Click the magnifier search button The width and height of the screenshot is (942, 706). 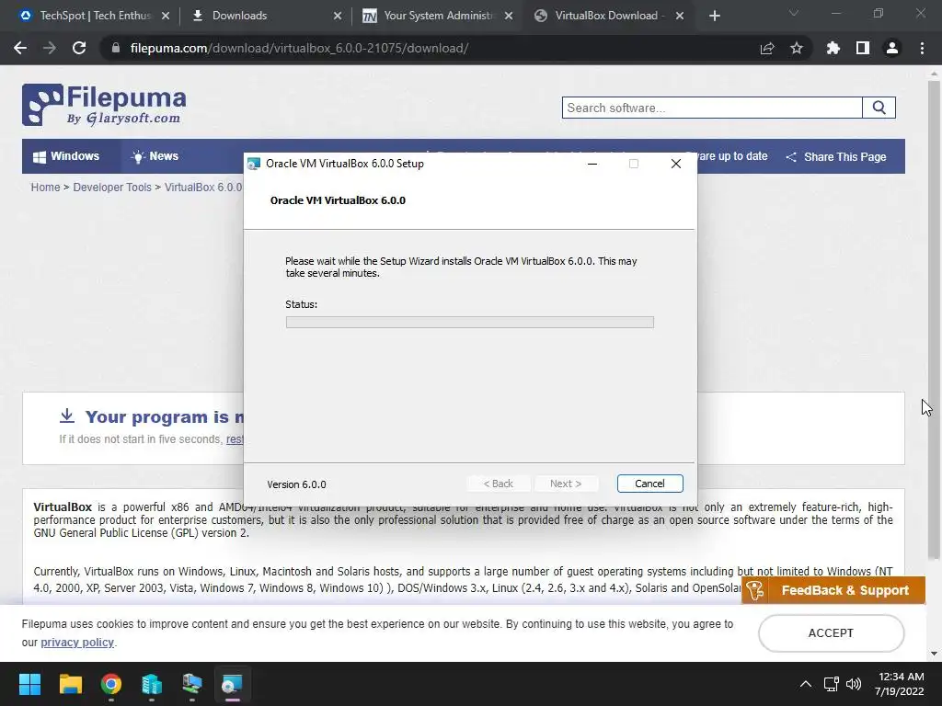pos(879,108)
